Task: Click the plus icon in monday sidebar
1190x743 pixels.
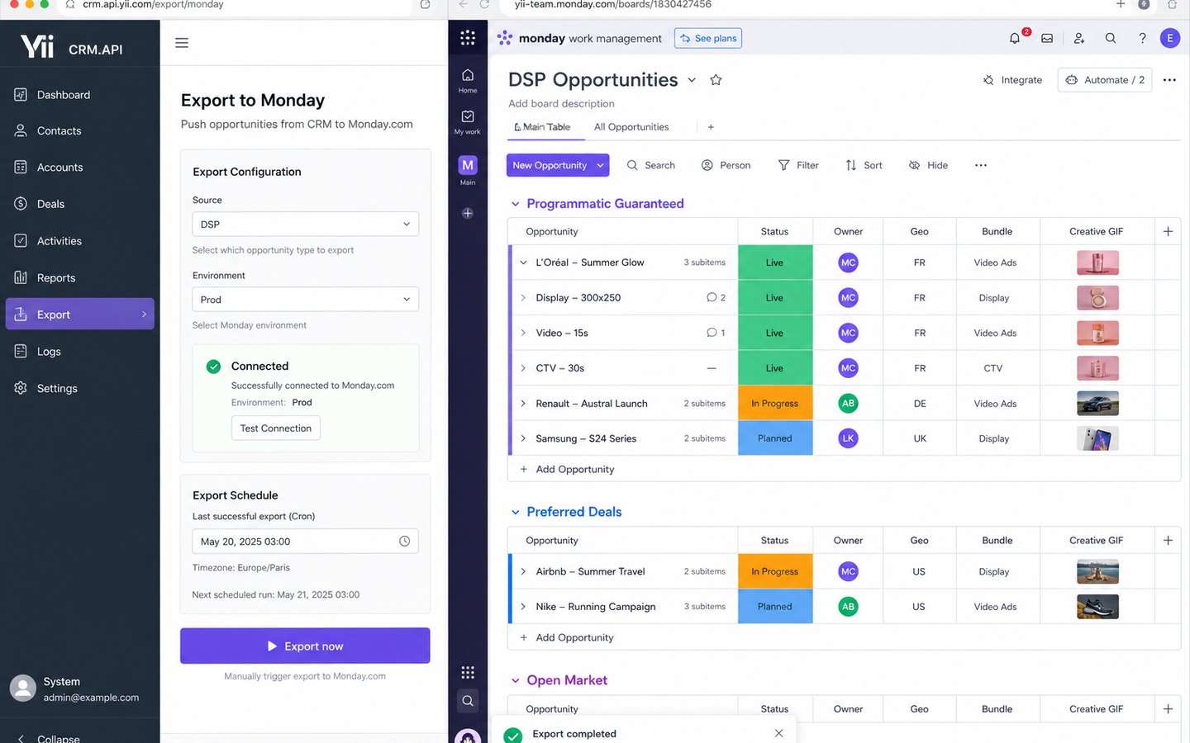Action: click(x=468, y=213)
